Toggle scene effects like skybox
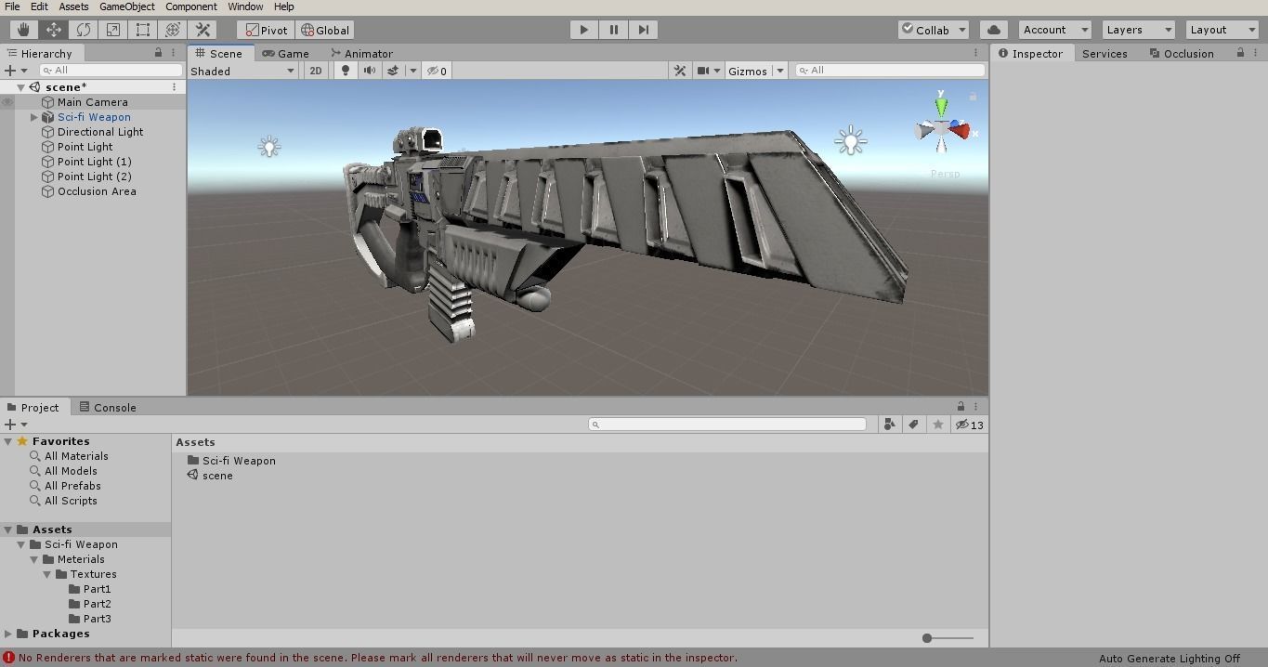The height and width of the screenshot is (667, 1268). [x=393, y=71]
